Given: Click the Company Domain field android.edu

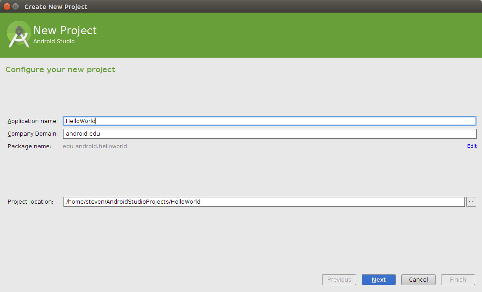Looking at the screenshot, I should point(269,134).
